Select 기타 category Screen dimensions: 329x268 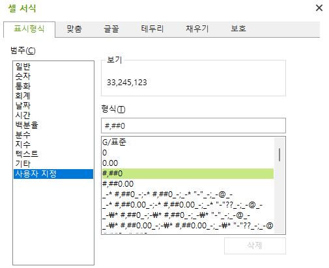[53, 164]
